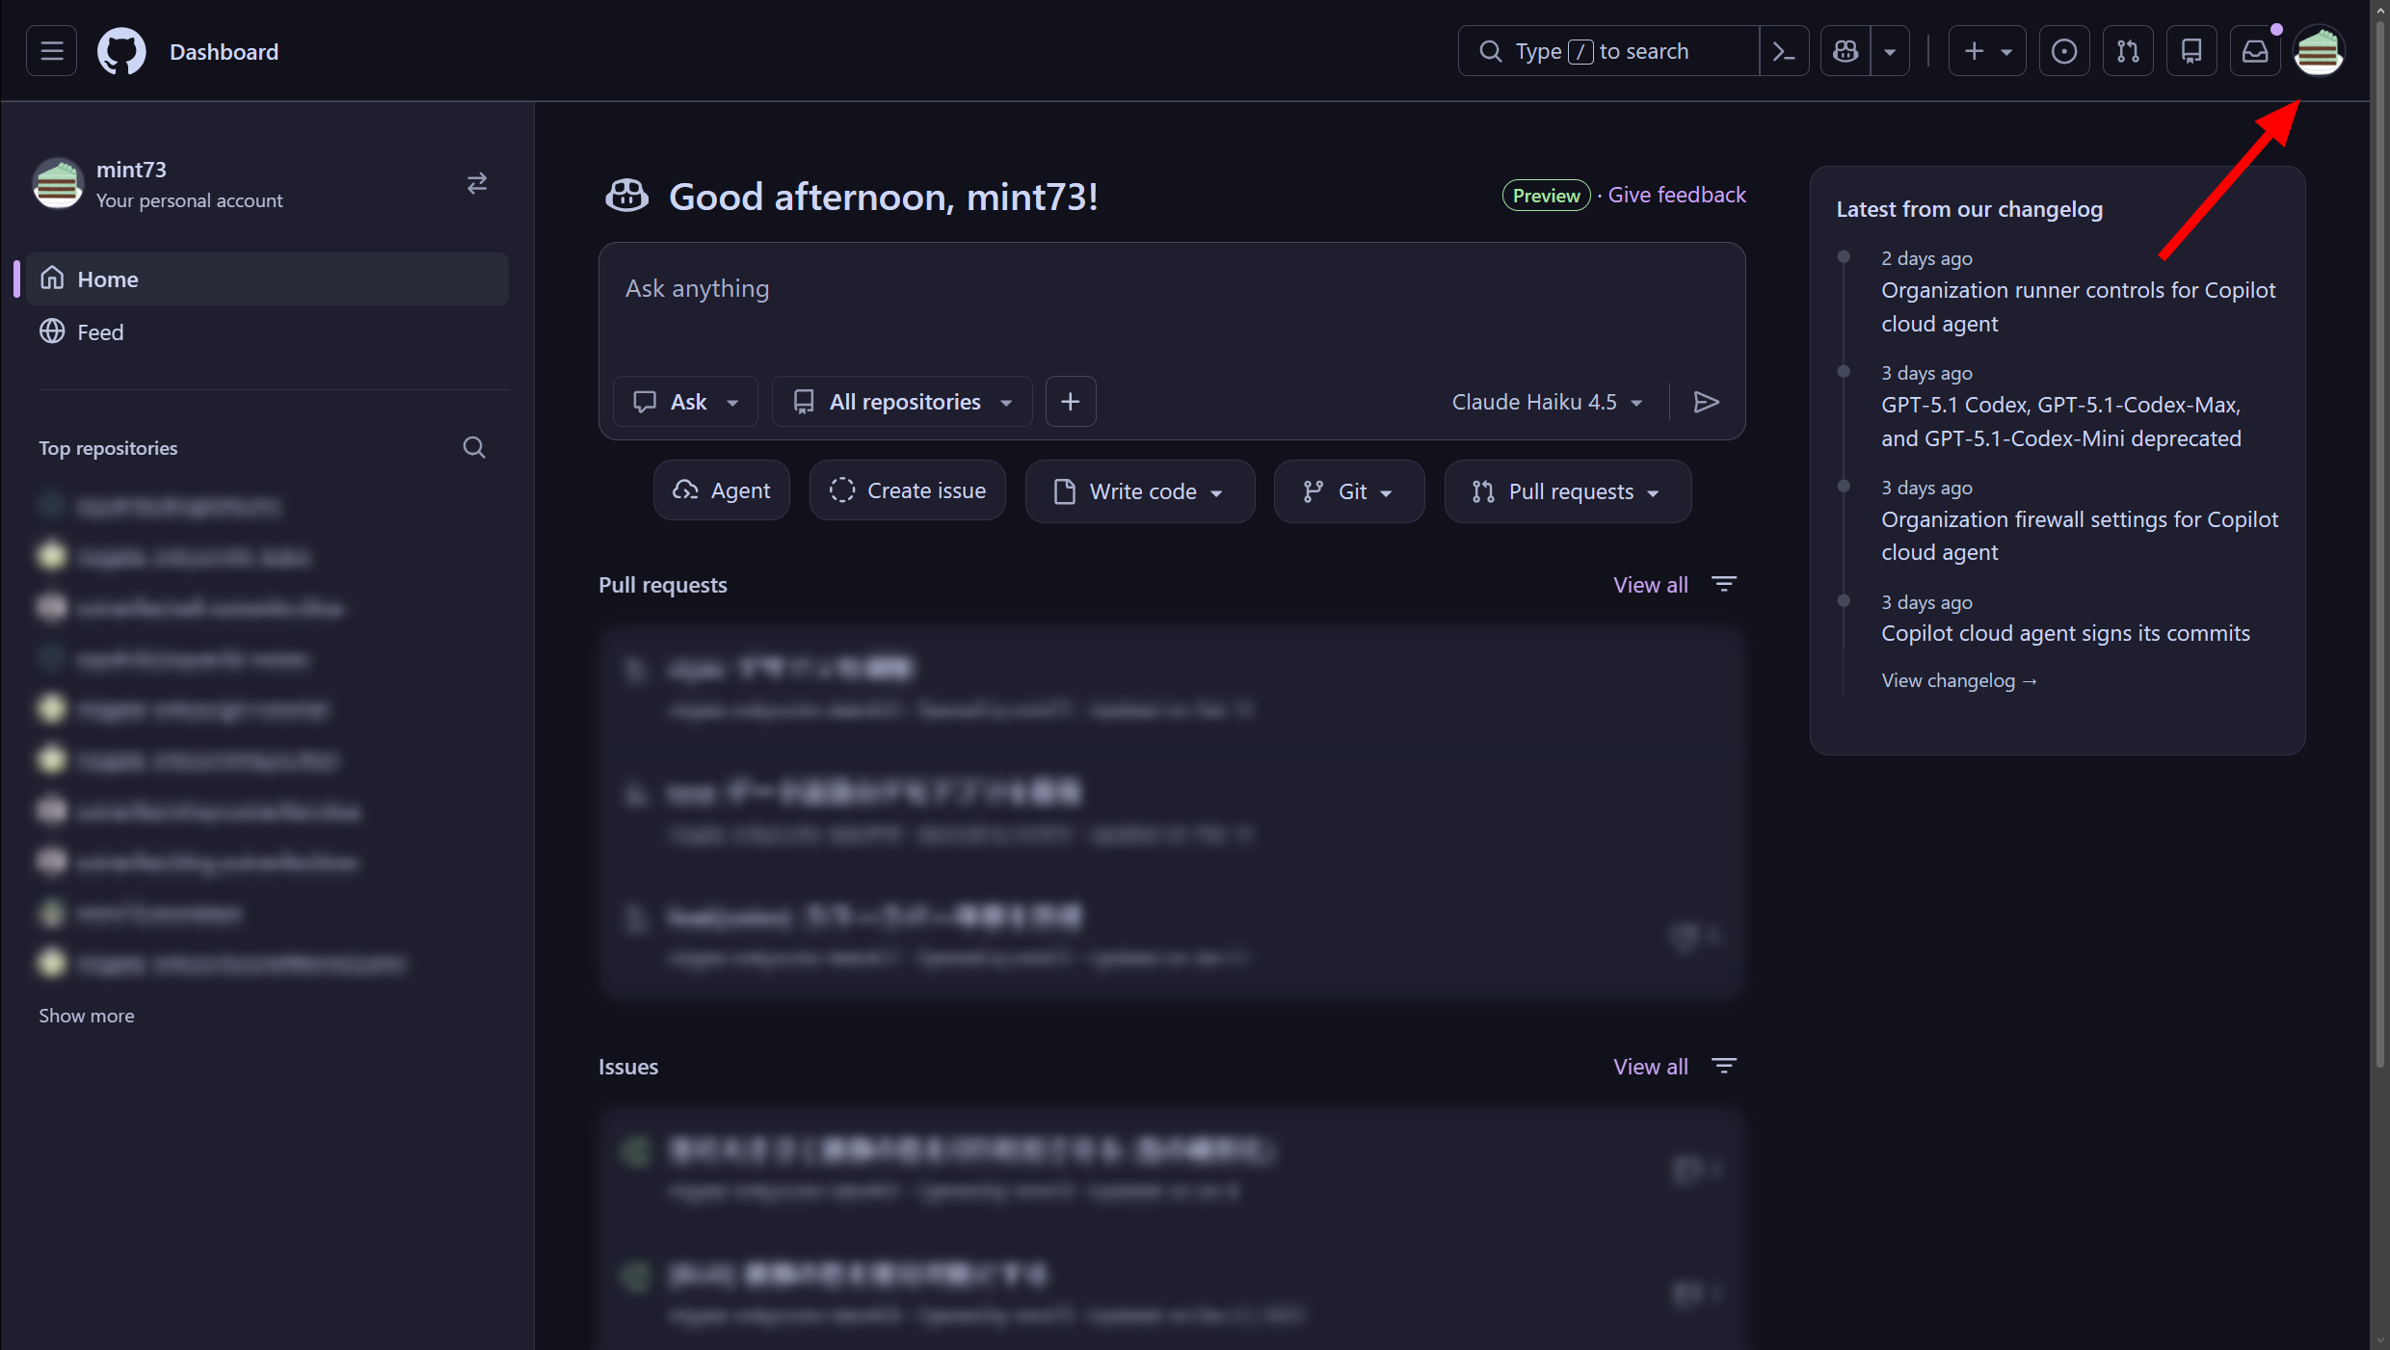
Task: Open the Issues icon in header
Action: click(x=2064, y=51)
